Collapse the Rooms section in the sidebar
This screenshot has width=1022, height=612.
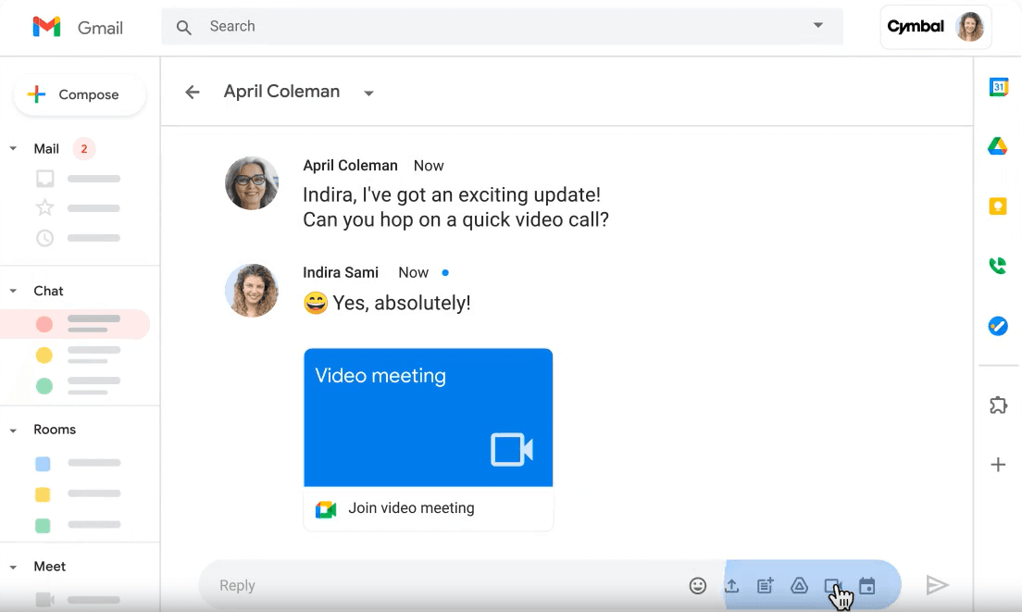point(13,429)
